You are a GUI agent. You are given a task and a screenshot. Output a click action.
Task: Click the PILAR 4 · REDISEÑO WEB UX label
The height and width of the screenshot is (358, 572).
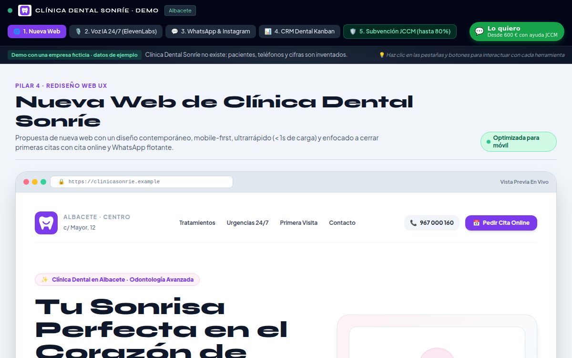coord(61,86)
